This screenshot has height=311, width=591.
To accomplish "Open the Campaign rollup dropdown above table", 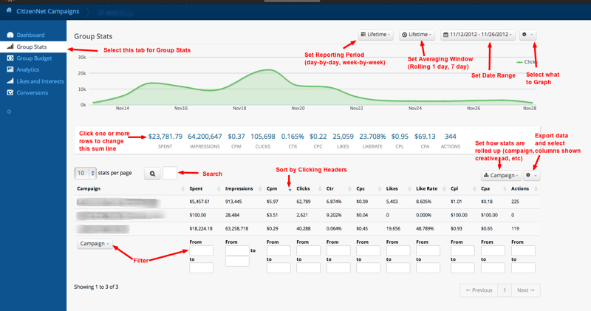I will click(502, 175).
